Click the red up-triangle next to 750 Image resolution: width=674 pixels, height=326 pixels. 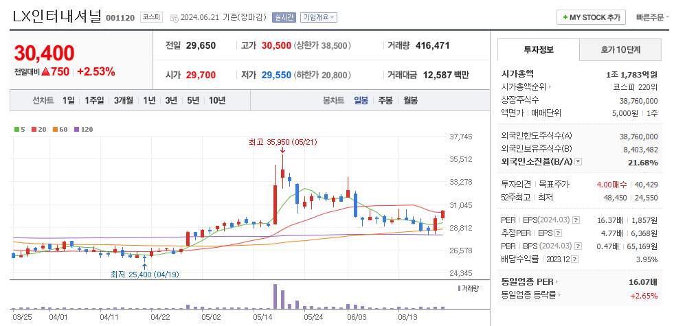(46, 72)
